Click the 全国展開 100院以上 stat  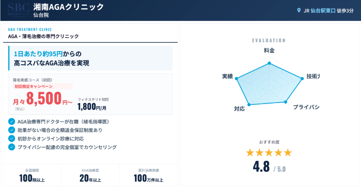tap(32, 175)
